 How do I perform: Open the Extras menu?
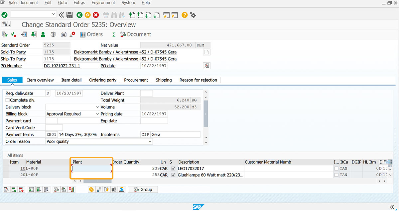79,3
